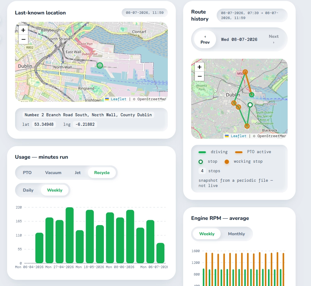
Task: Click the 'Route history' heading
Action: point(200,15)
